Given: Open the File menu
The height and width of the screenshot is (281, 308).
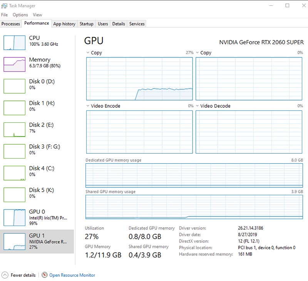Looking at the screenshot, I should pos(4,15).
